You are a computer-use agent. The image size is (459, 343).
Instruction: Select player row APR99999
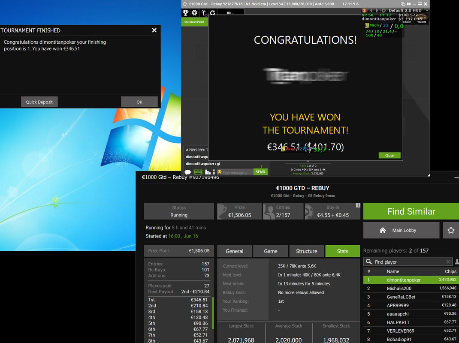[411, 305]
